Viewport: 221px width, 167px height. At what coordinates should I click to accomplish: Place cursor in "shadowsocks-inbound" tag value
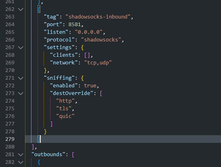pyautogui.click(x=98, y=17)
